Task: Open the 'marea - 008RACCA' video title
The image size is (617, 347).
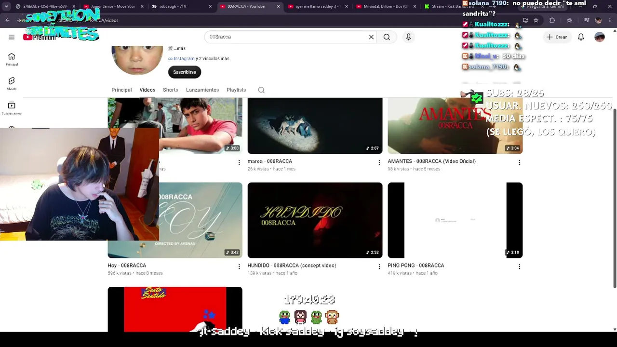Action: coord(270,161)
